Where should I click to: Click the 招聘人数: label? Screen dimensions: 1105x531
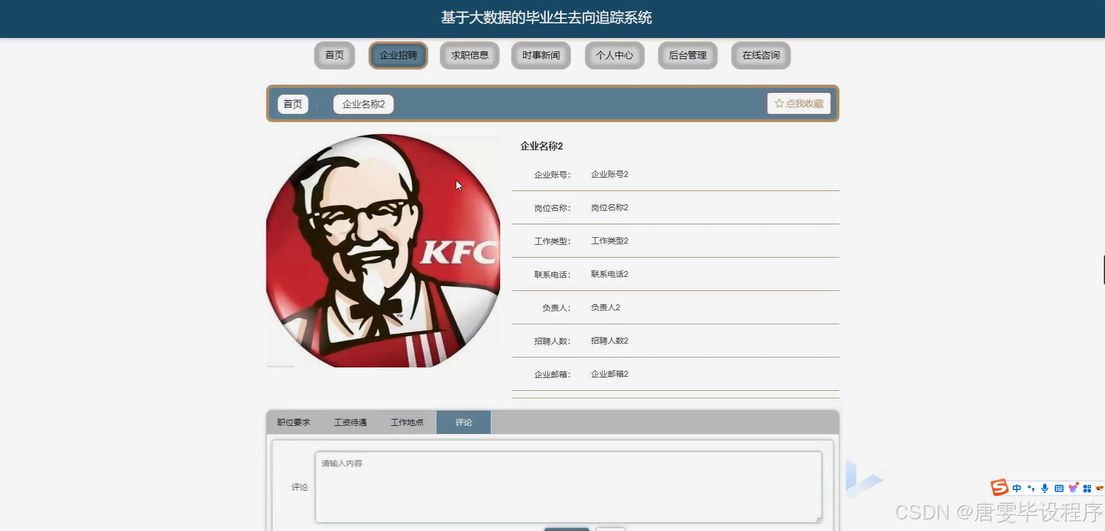[x=552, y=341]
